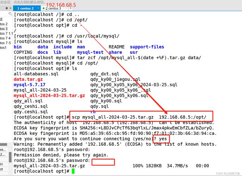The image size is (242, 176).
Task: Switch to the "2 centos 3" session tab
Action: (x=53, y=8)
